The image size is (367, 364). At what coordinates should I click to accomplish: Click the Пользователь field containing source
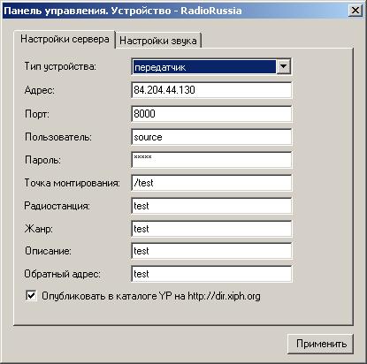[211, 137]
